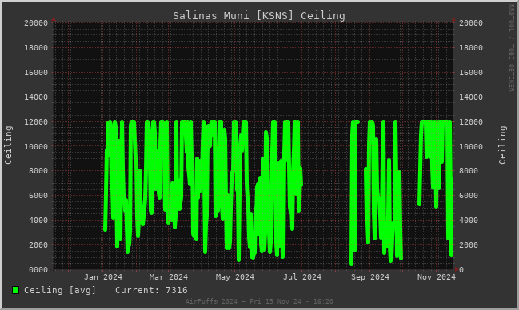Click the right axis '18000' label

471,48
